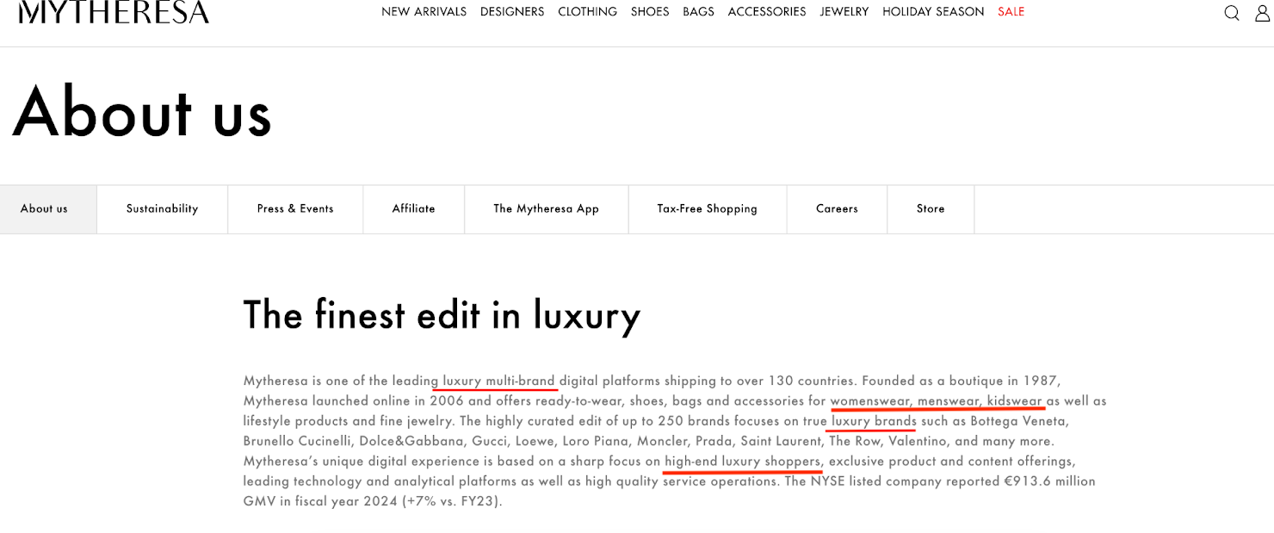Switch to the Careers tab
Image resolution: width=1274 pixels, height=533 pixels.
pyautogui.click(x=837, y=209)
